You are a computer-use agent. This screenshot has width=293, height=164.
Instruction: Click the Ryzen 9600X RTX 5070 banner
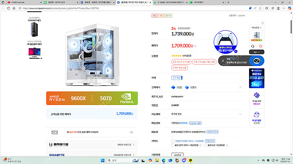(x=92, y=98)
